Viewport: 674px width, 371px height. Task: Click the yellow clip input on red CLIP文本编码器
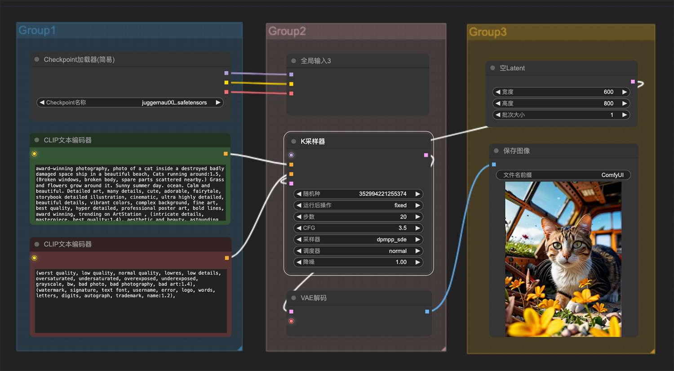(35, 258)
